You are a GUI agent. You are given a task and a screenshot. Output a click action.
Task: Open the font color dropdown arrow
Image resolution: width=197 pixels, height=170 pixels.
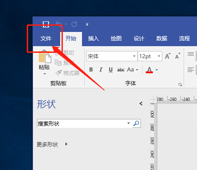point(156,70)
